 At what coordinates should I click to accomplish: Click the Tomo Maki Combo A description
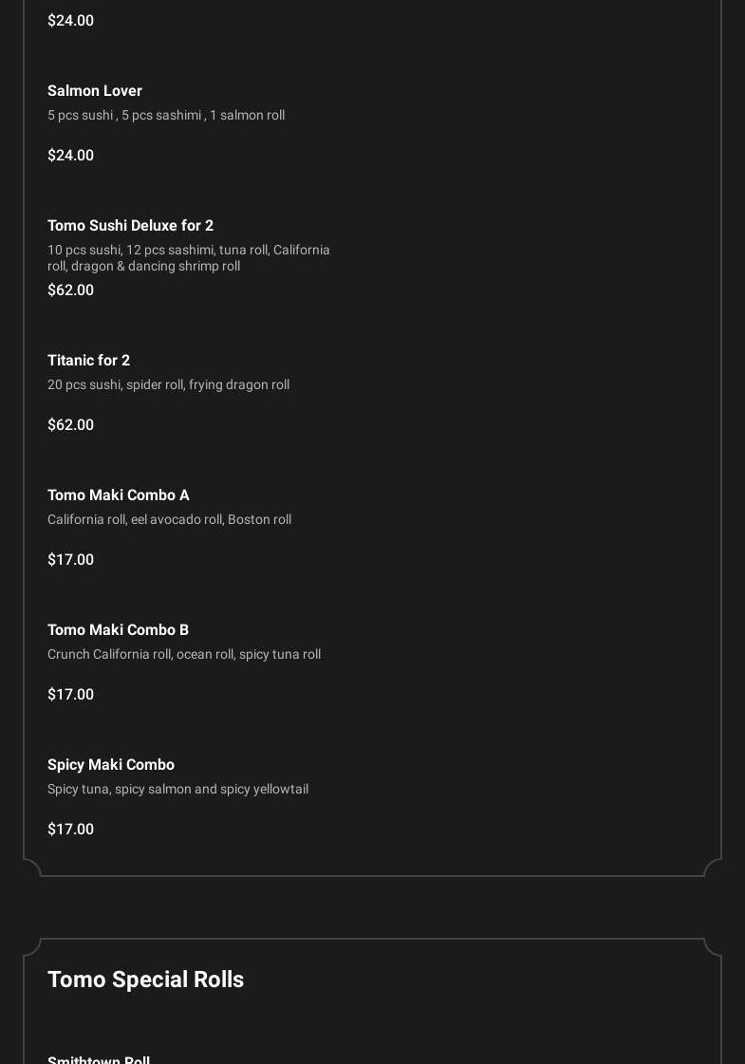(169, 520)
